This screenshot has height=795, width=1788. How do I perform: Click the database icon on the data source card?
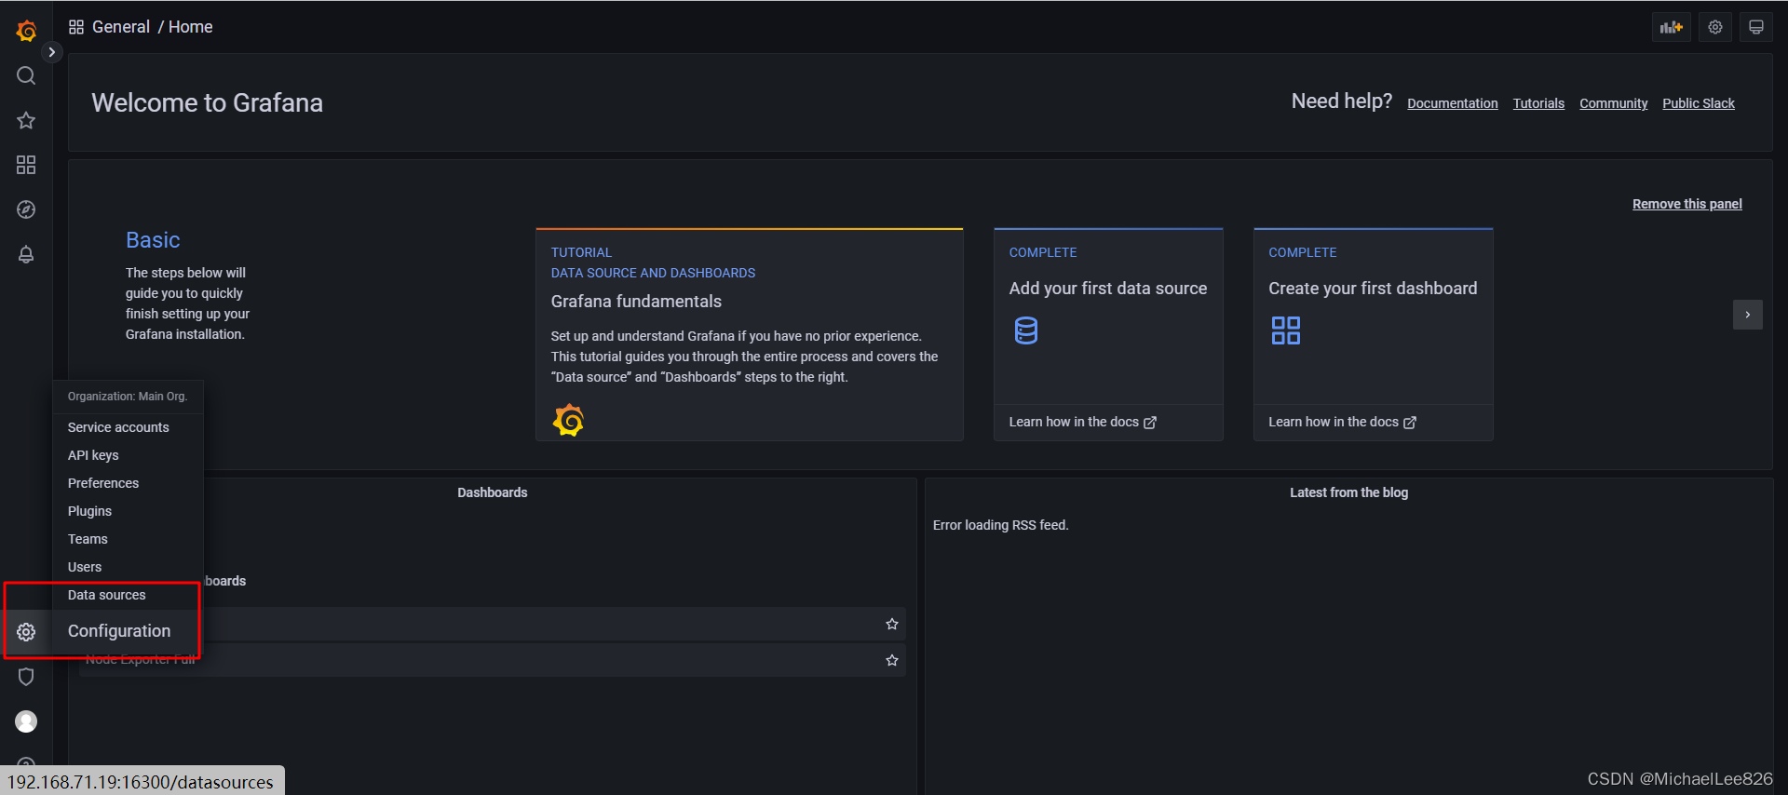1025,330
